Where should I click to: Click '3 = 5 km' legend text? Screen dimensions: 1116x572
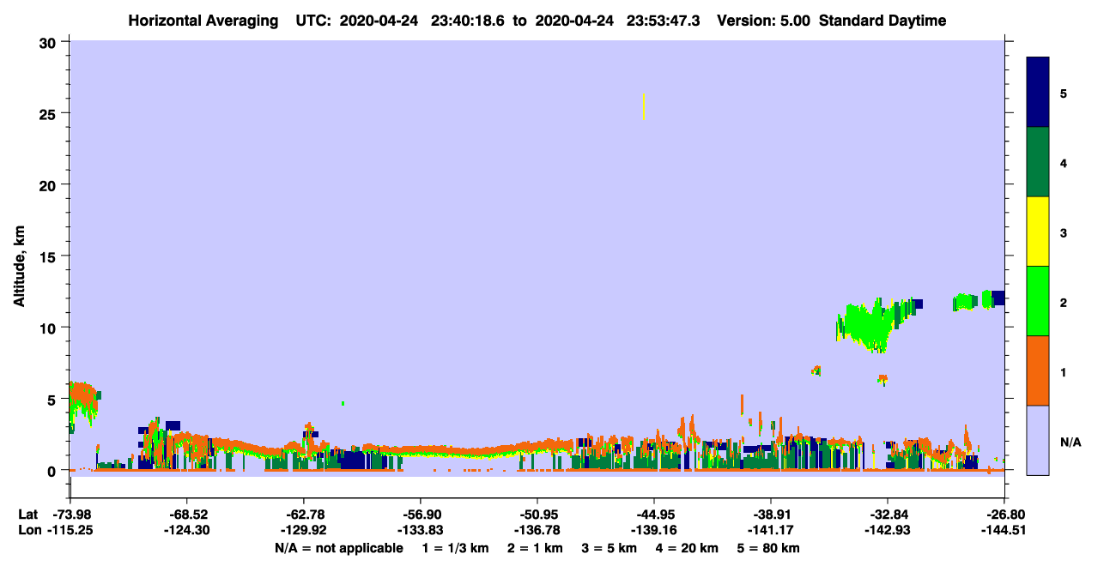(x=609, y=548)
